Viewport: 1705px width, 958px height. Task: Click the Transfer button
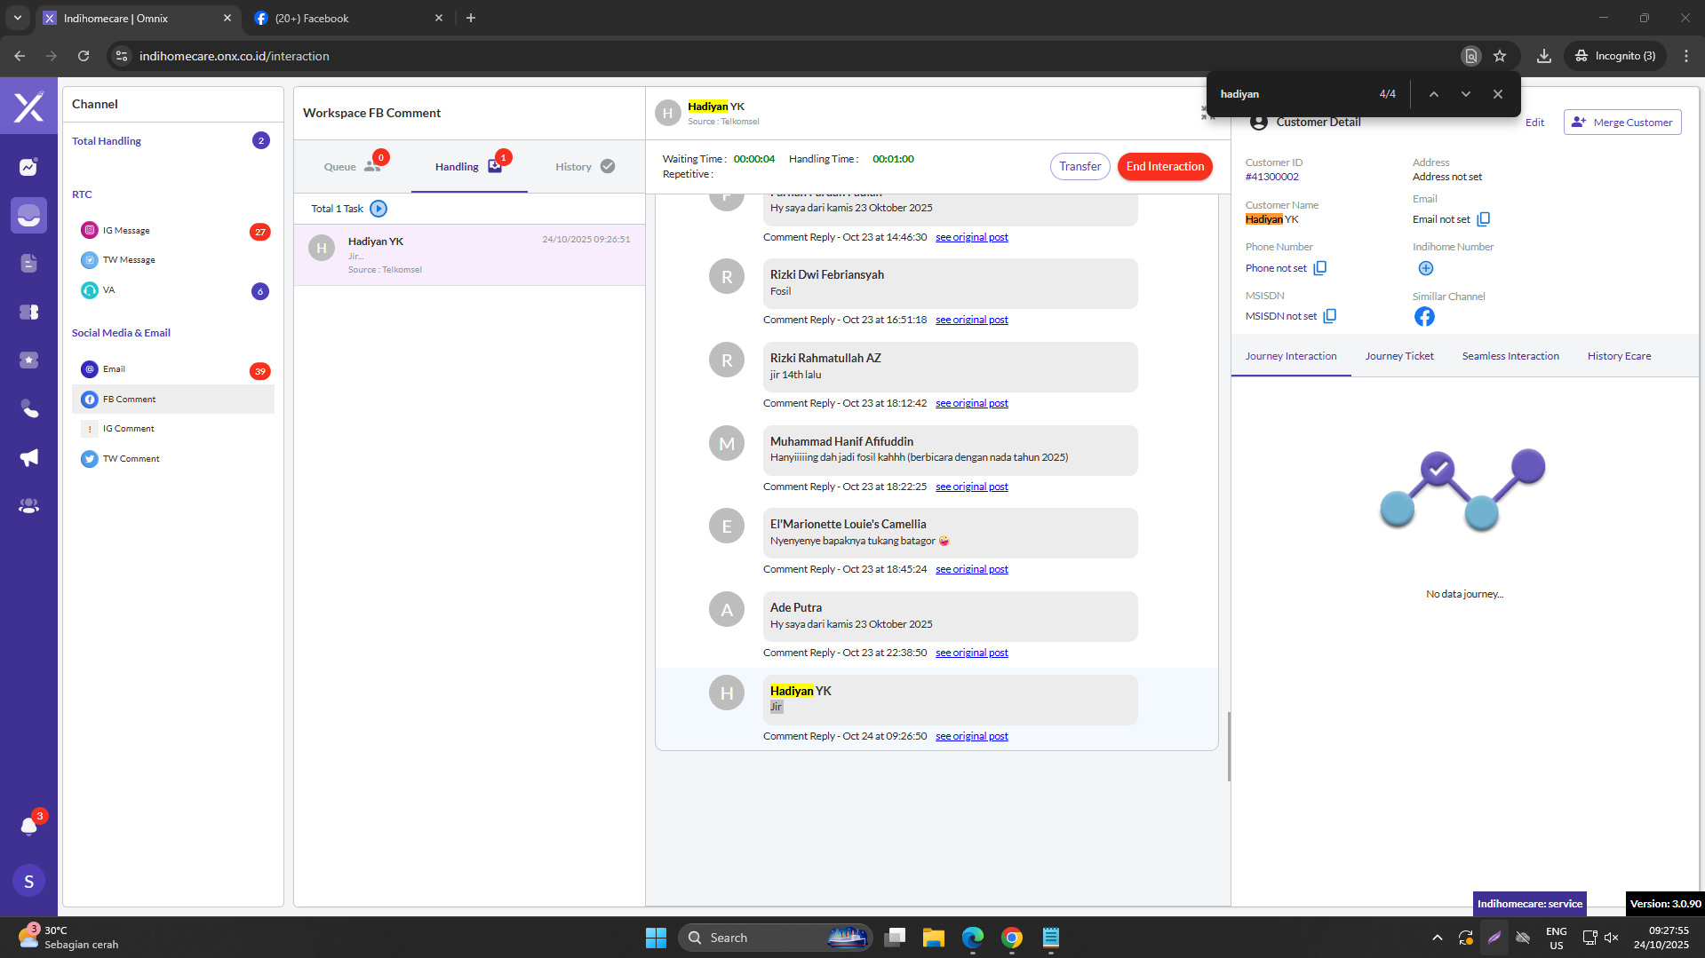click(1080, 167)
